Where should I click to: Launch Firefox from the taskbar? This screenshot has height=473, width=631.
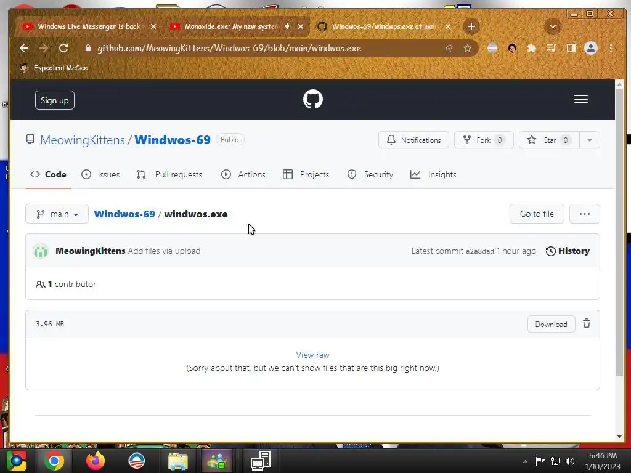coord(96,461)
